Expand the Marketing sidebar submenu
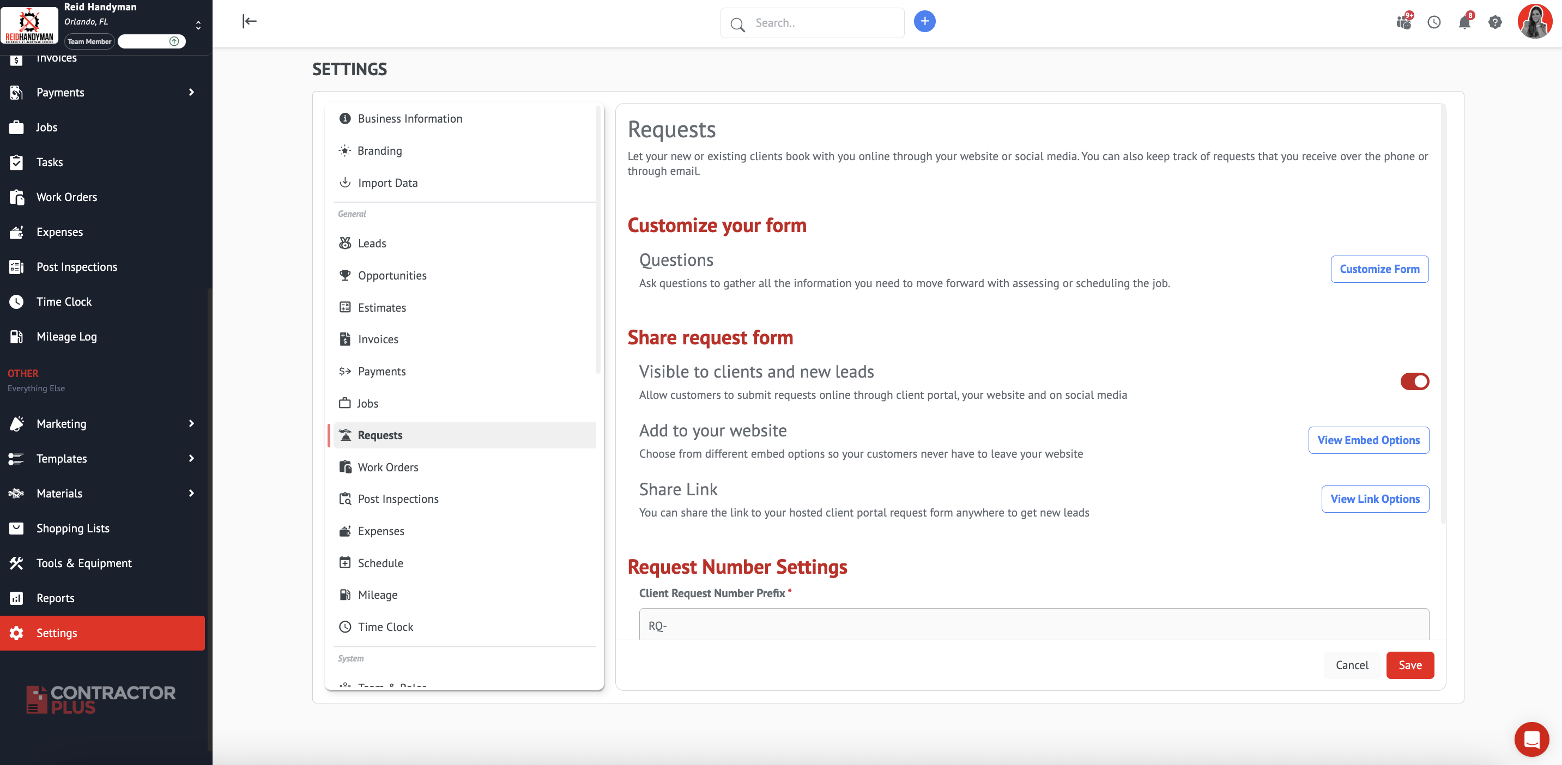The width and height of the screenshot is (1562, 765). (191, 423)
